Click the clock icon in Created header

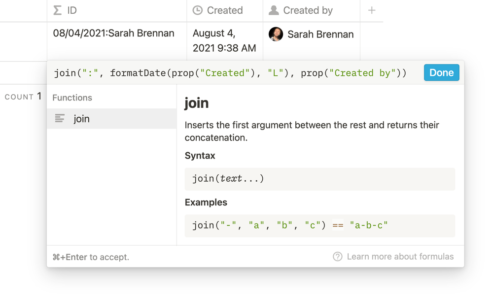[x=198, y=10]
